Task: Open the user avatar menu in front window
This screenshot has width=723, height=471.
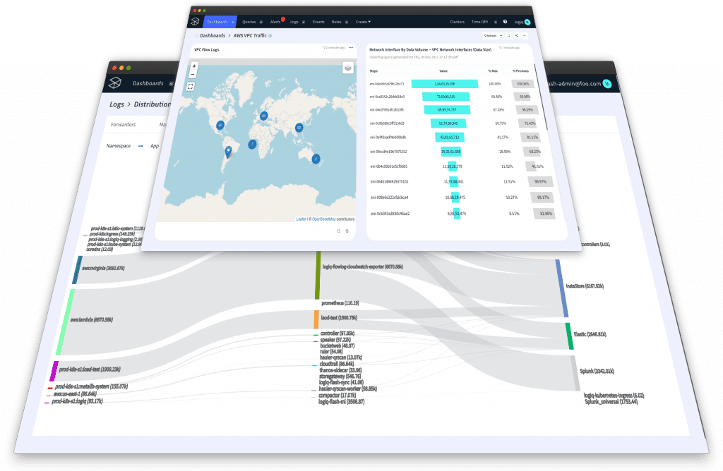Action: point(527,22)
